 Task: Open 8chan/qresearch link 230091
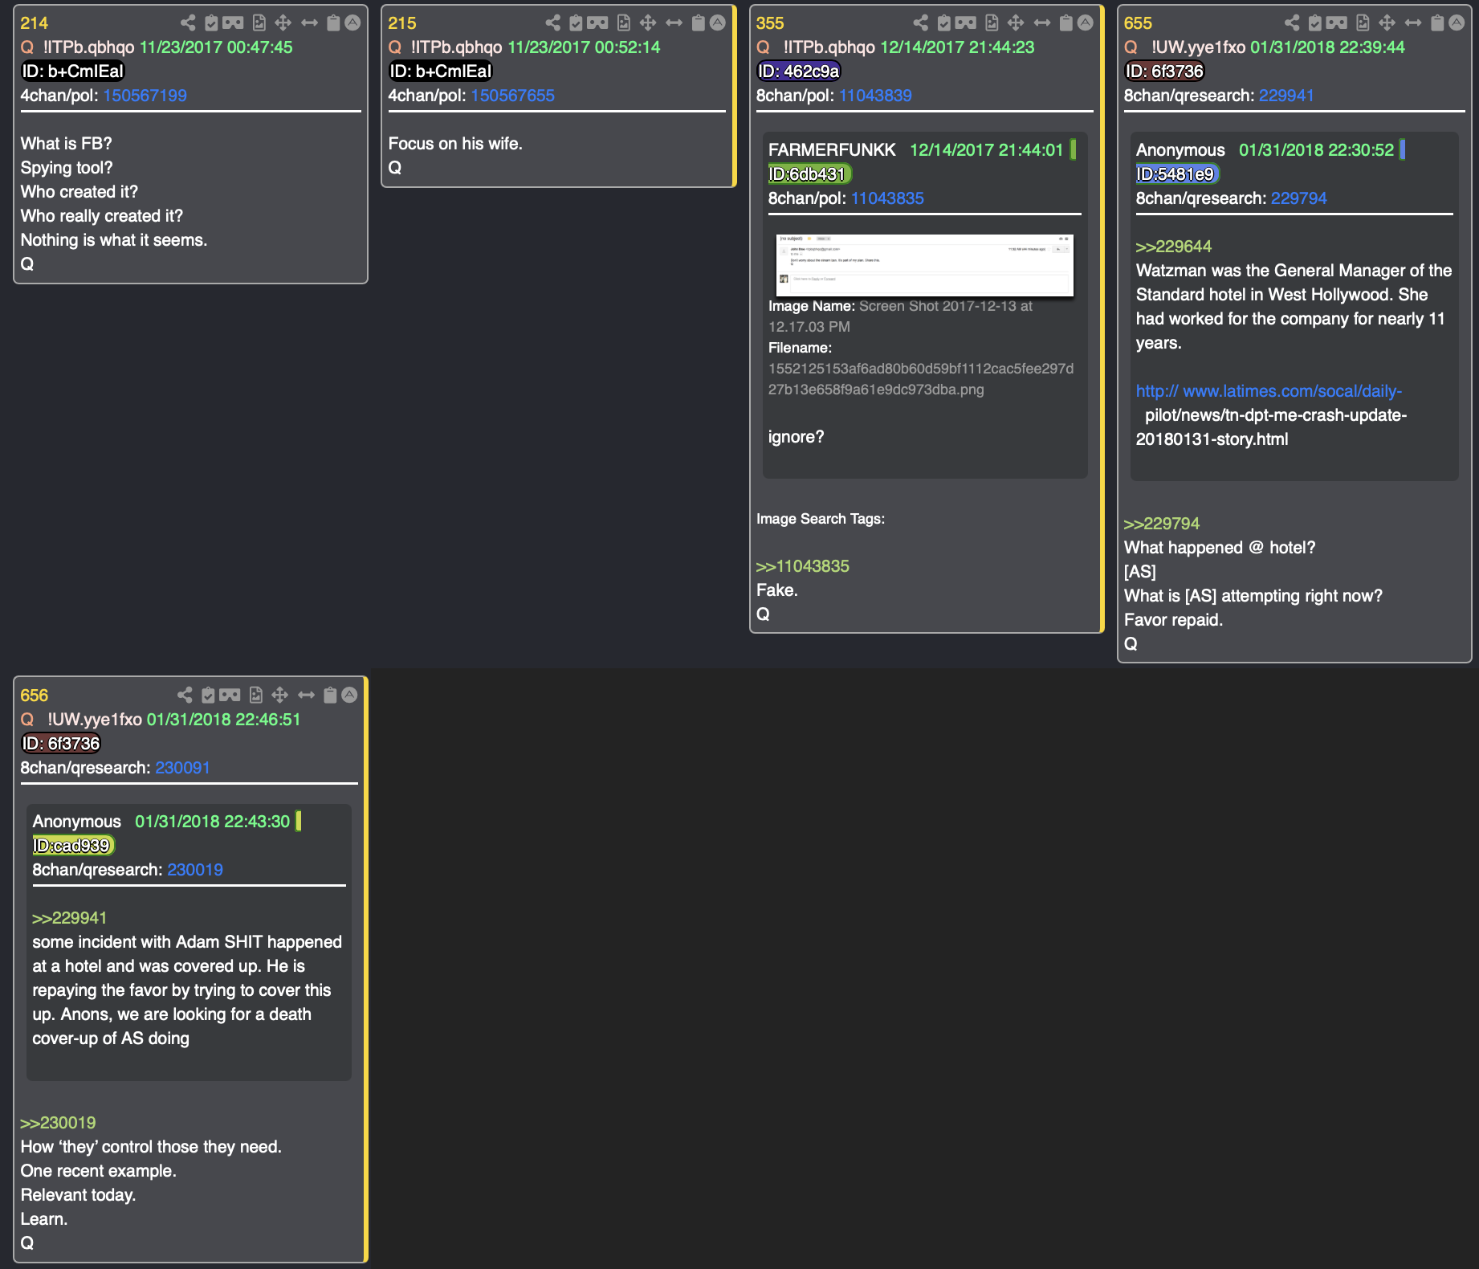pos(182,768)
